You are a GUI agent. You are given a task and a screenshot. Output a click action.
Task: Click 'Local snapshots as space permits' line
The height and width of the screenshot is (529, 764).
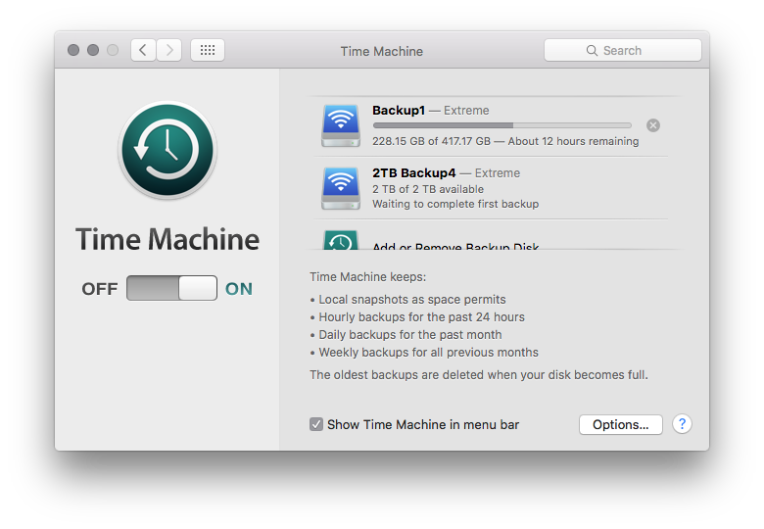(x=412, y=300)
